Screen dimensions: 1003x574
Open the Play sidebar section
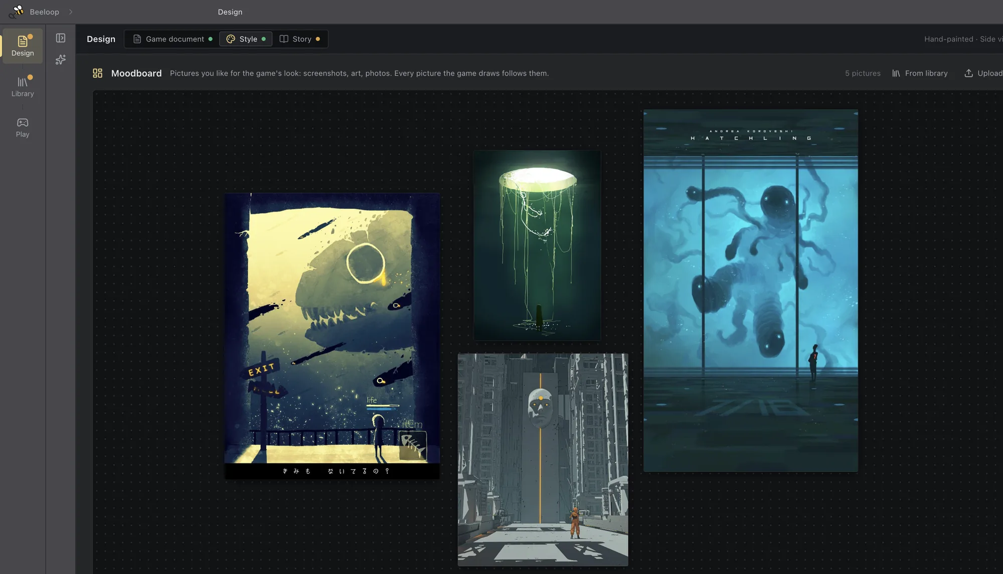click(23, 127)
